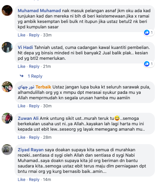Click the like reaction icon on Vi Hadi's comment
The height and width of the screenshot is (183, 166).
pyautogui.click(x=147, y=64)
